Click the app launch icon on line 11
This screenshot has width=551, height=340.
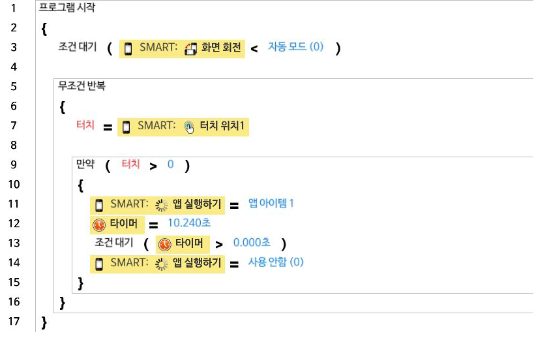click(161, 205)
